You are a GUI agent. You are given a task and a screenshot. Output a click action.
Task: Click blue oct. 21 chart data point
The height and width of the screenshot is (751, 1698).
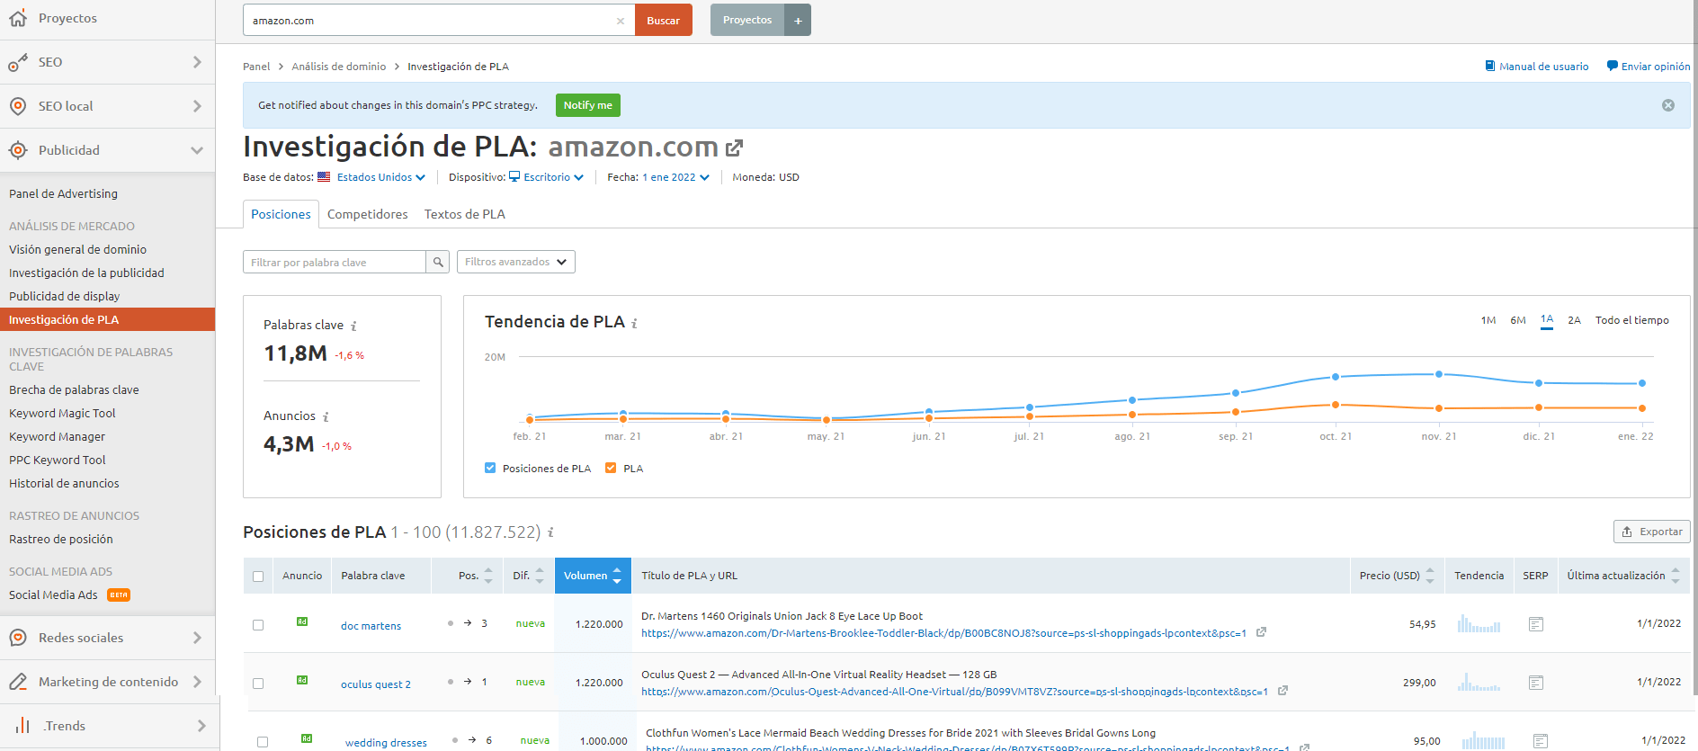coord(1336,377)
